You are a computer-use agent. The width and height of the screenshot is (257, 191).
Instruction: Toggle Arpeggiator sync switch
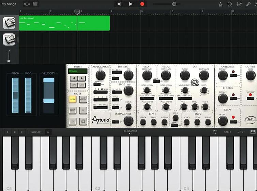pyautogui.click(x=97, y=84)
